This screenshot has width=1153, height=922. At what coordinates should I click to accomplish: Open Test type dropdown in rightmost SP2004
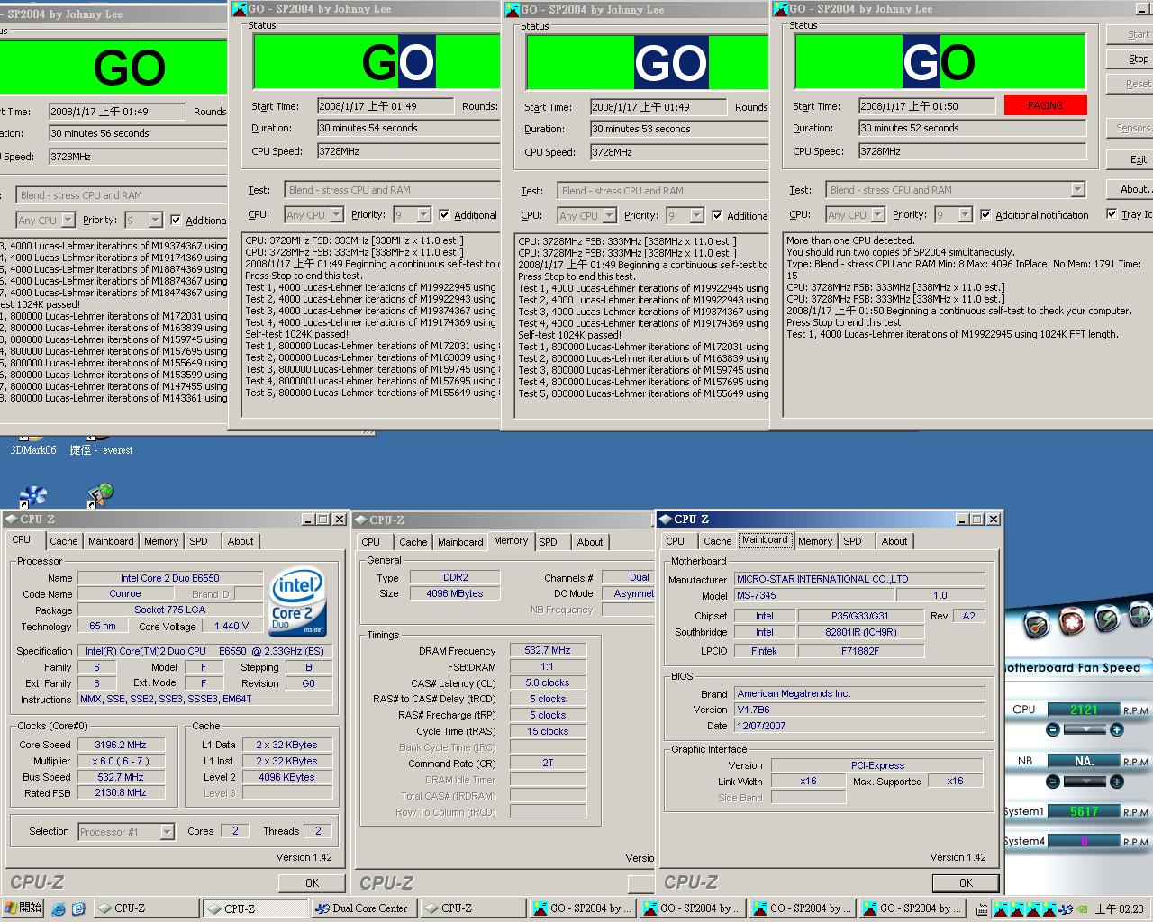1077,190
